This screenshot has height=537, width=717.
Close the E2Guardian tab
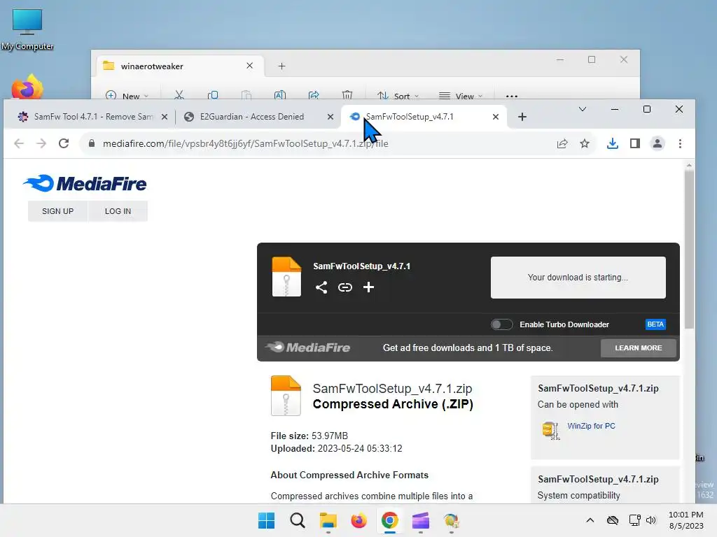[x=330, y=117]
